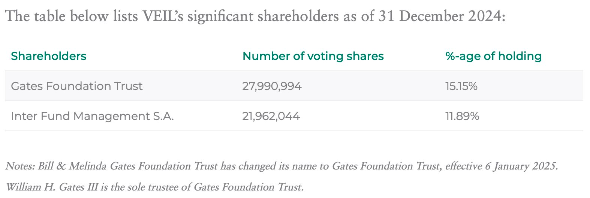Select the 'Number of voting shares' header

313,56
